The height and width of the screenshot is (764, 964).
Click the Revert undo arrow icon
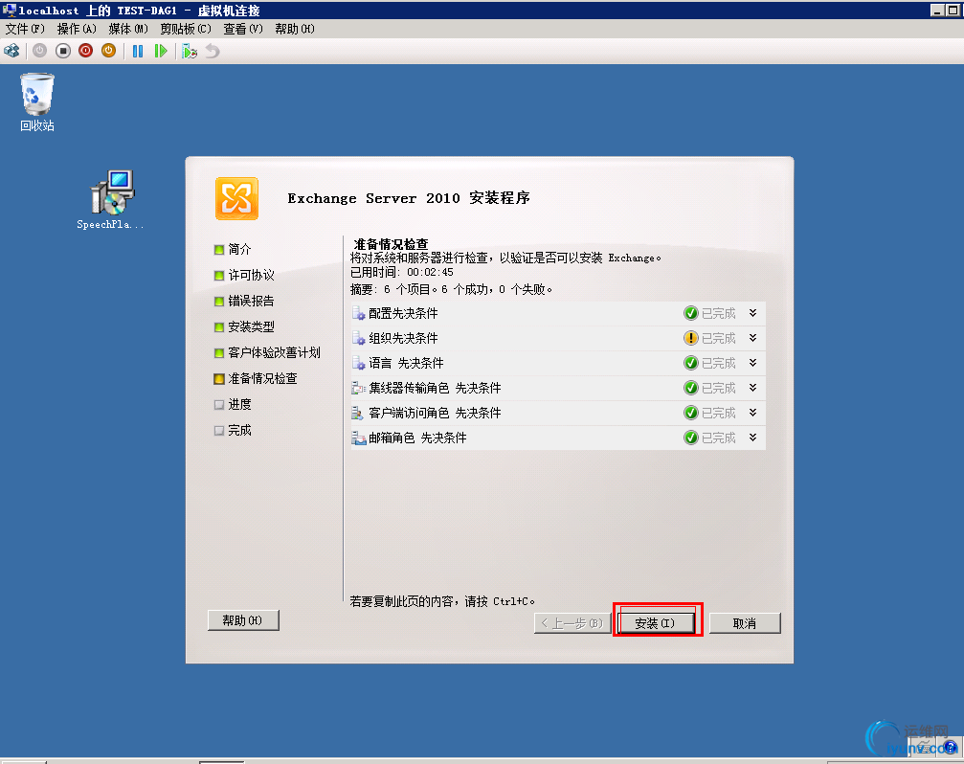click(213, 51)
